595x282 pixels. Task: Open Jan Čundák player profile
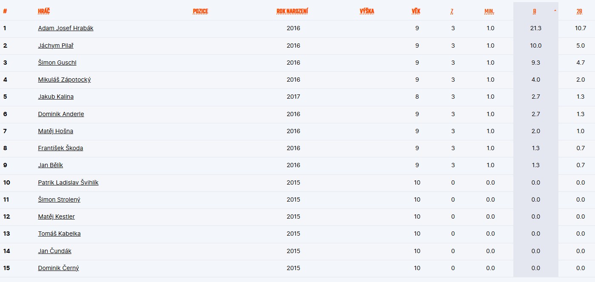54,251
